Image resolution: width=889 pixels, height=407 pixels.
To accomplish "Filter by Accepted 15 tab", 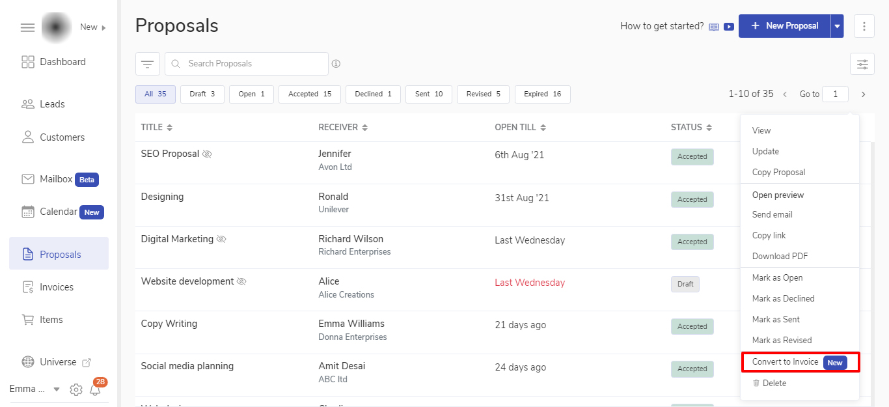I will (x=310, y=94).
